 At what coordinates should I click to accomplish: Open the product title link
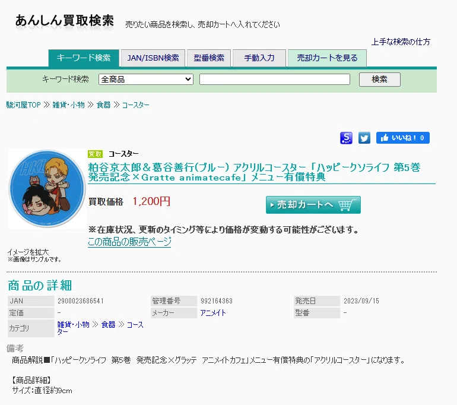click(254, 172)
